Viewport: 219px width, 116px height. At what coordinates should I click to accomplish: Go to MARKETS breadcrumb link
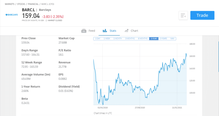(x=10, y=4)
